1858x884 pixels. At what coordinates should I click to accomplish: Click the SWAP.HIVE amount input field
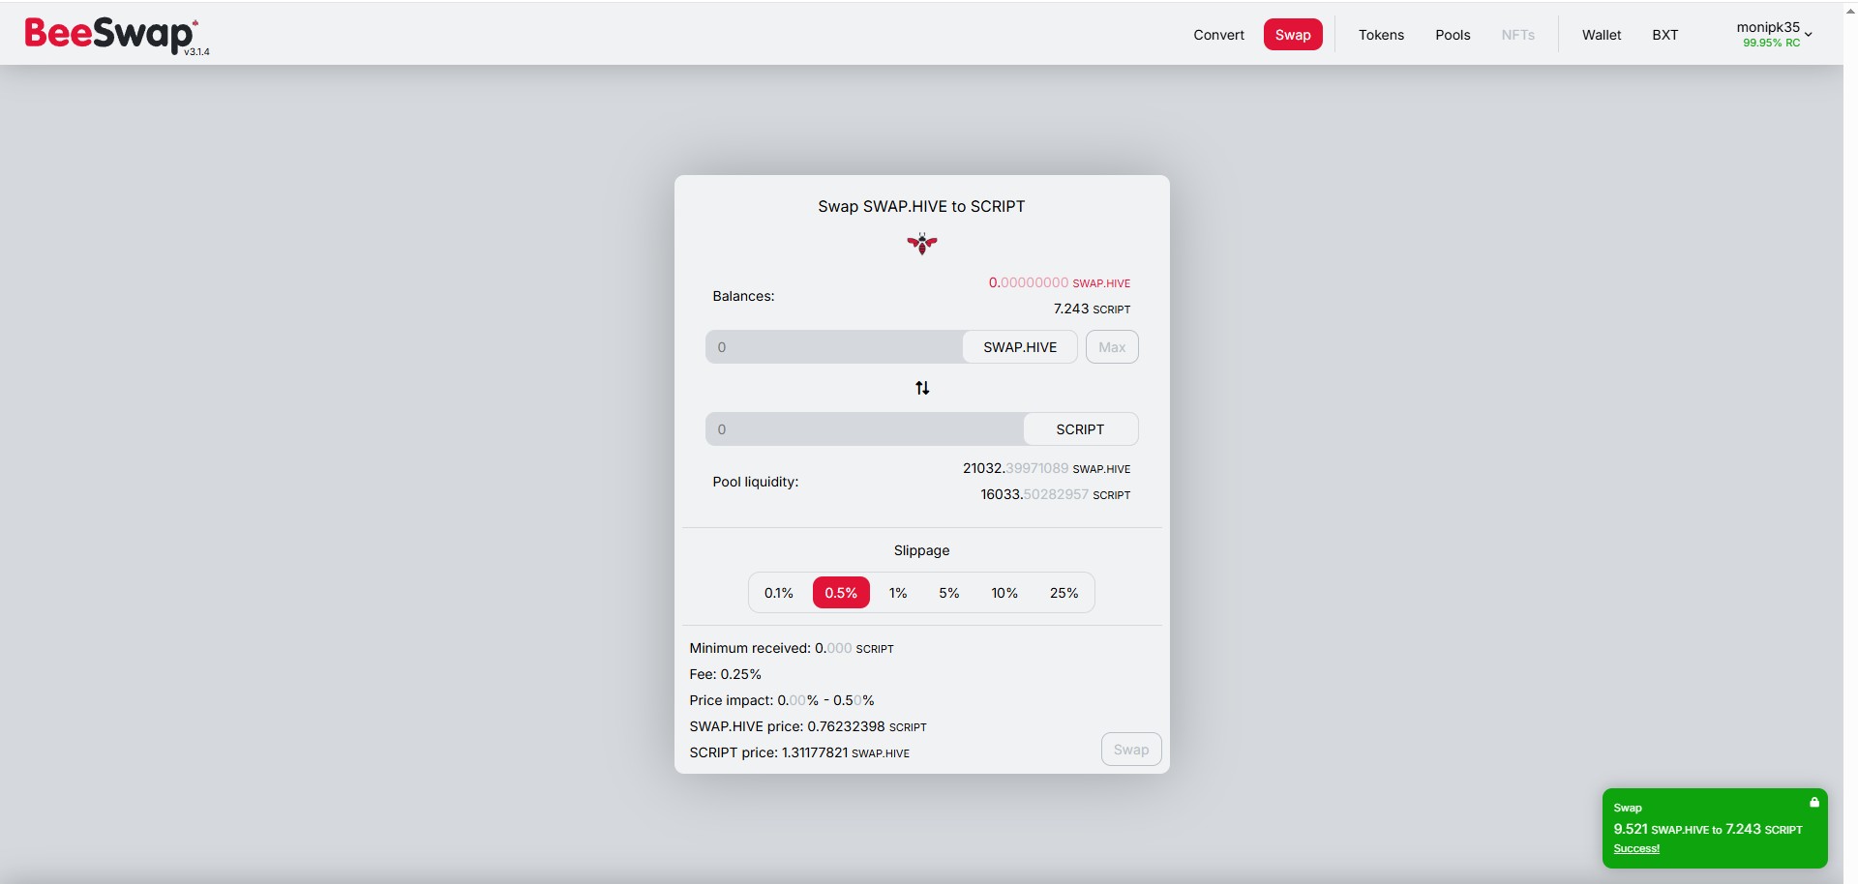[834, 347]
